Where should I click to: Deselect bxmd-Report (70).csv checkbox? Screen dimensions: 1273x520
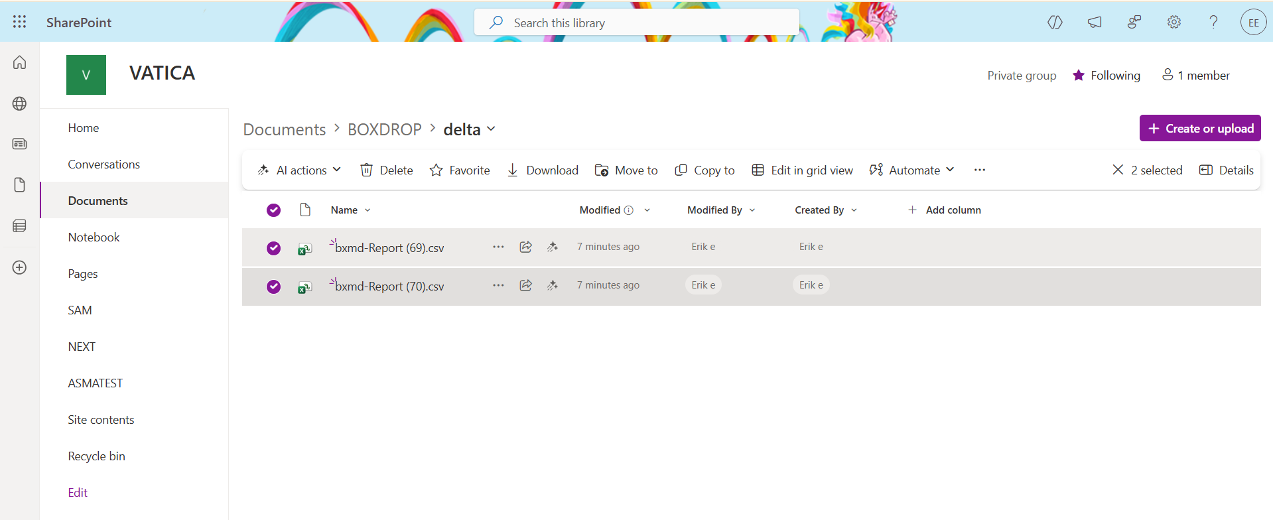tap(273, 287)
